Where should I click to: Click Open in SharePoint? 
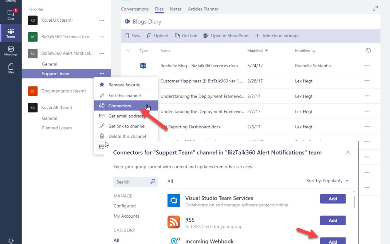226,36
